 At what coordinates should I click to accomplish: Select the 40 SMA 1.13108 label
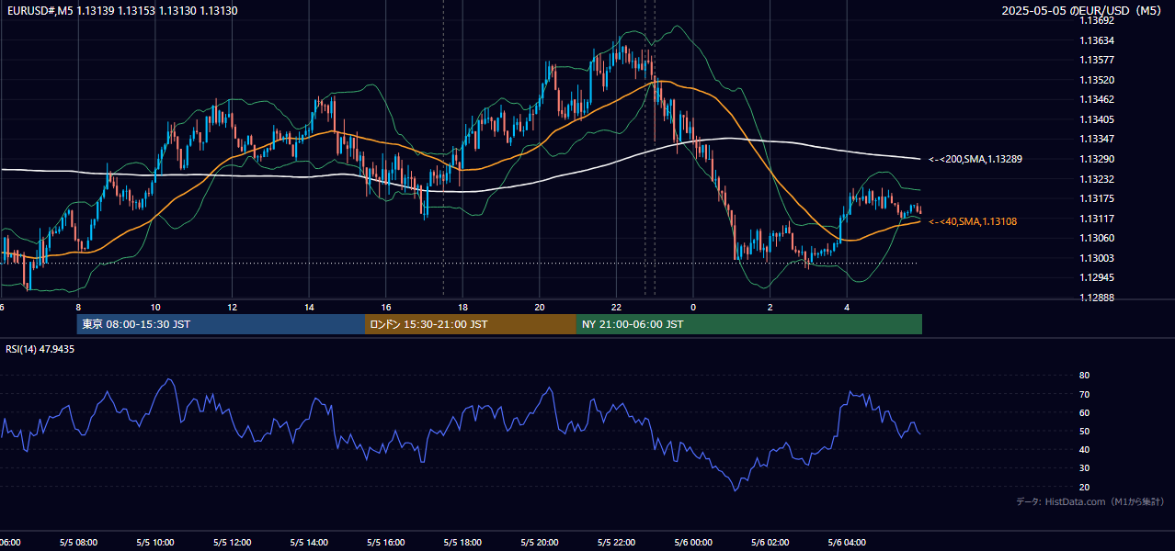click(973, 221)
